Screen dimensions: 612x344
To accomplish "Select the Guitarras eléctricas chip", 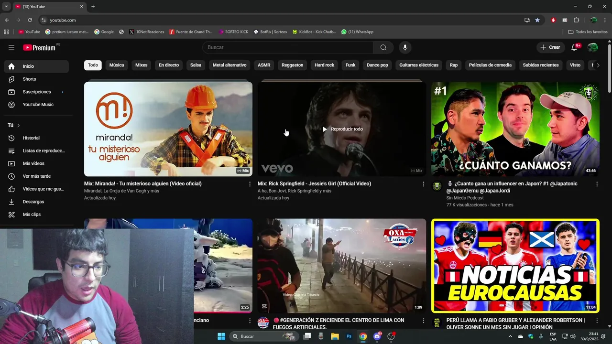I will (419, 65).
